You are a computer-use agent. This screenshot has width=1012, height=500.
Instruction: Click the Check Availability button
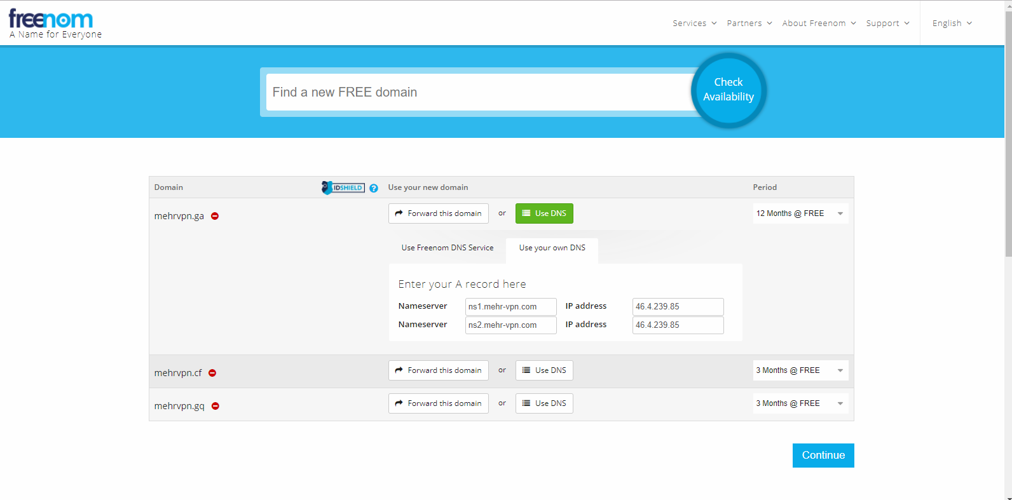pos(728,90)
